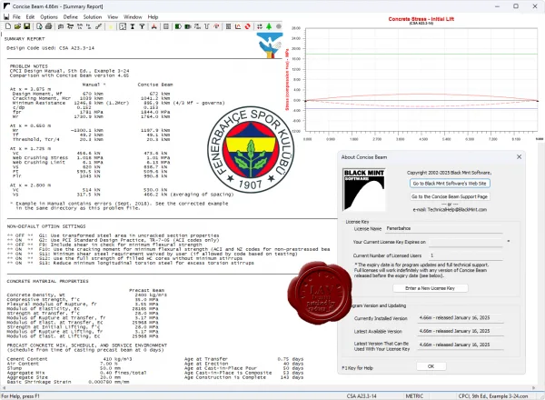Click OK in About Concise Beam dialog
The width and height of the screenshot is (545, 400).
click(431, 366)
